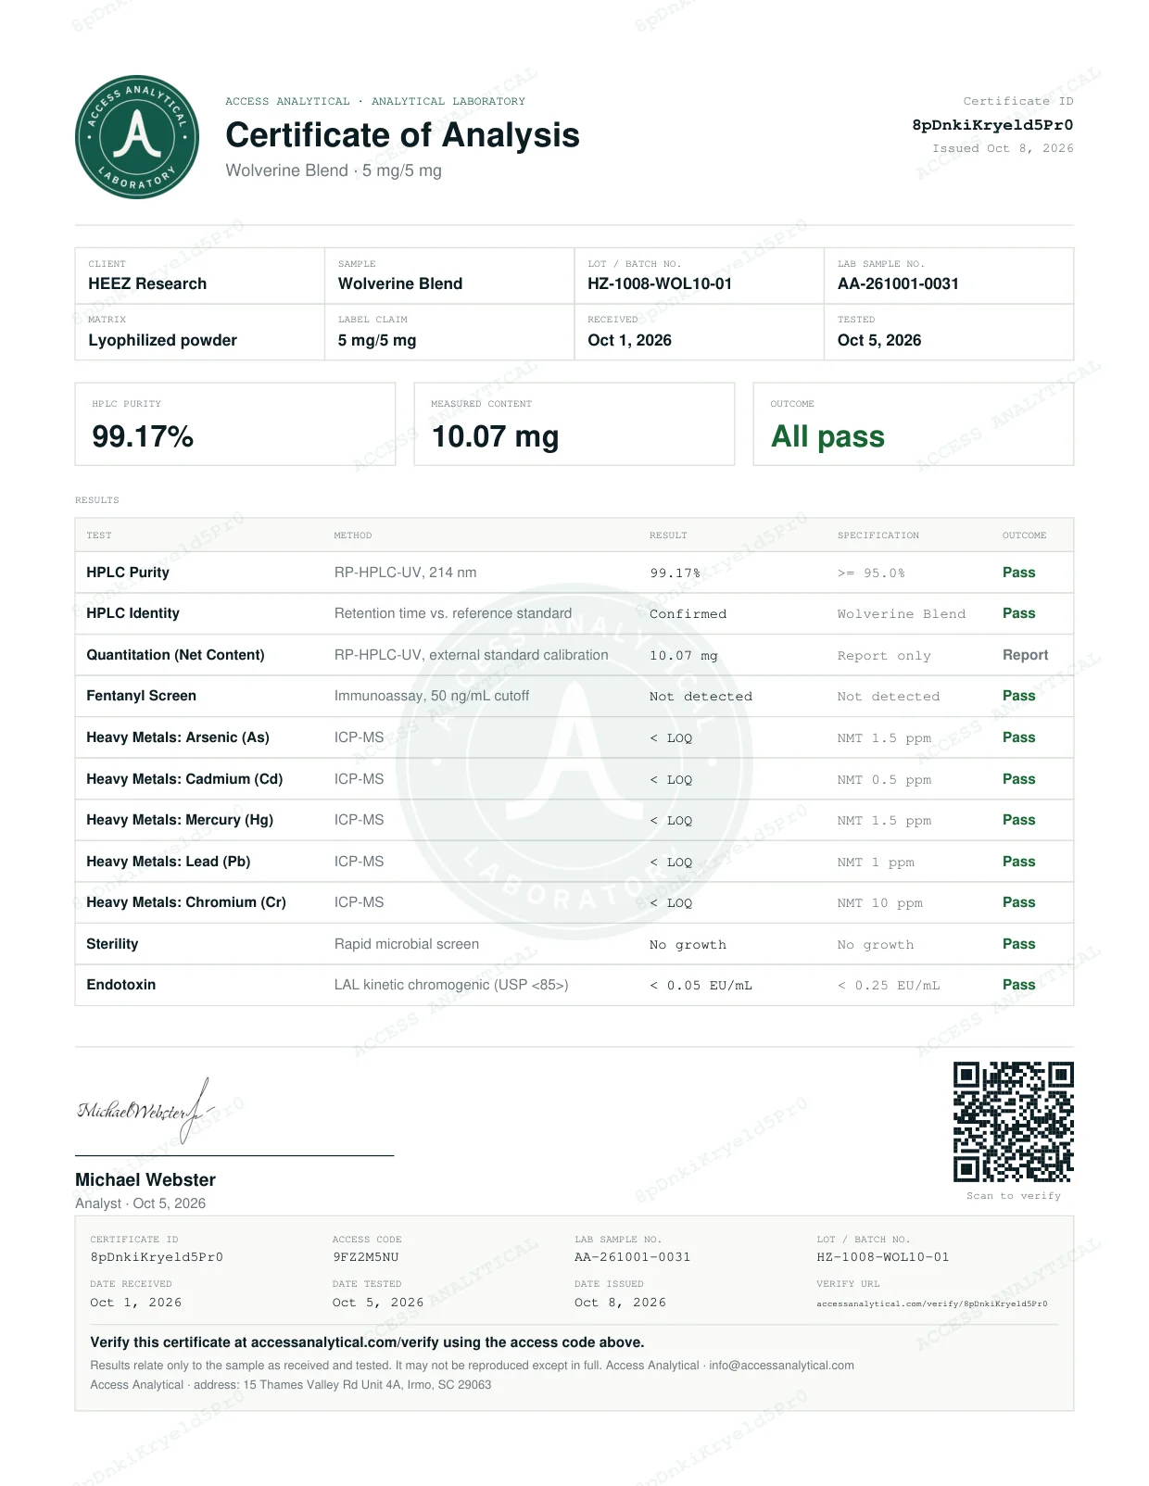Click the QR code to verify

[x=1014, y=1121]
